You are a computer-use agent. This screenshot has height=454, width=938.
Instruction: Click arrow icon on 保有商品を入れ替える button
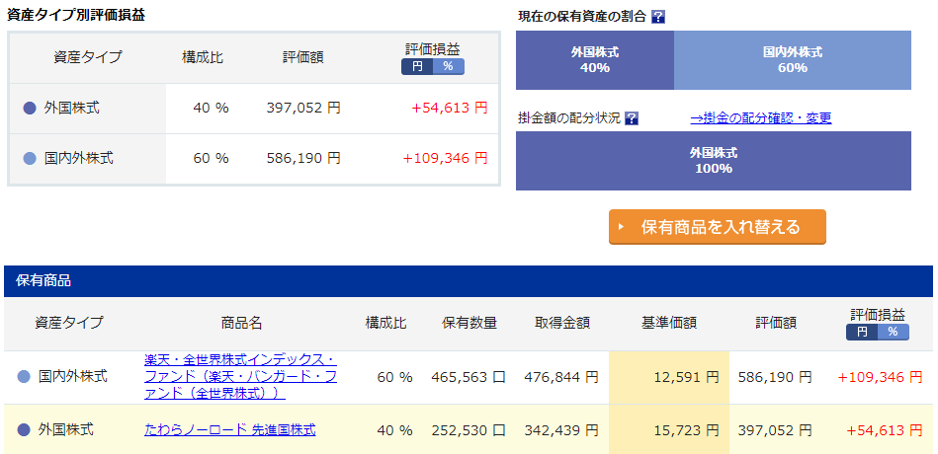click(x=621, y=227)
